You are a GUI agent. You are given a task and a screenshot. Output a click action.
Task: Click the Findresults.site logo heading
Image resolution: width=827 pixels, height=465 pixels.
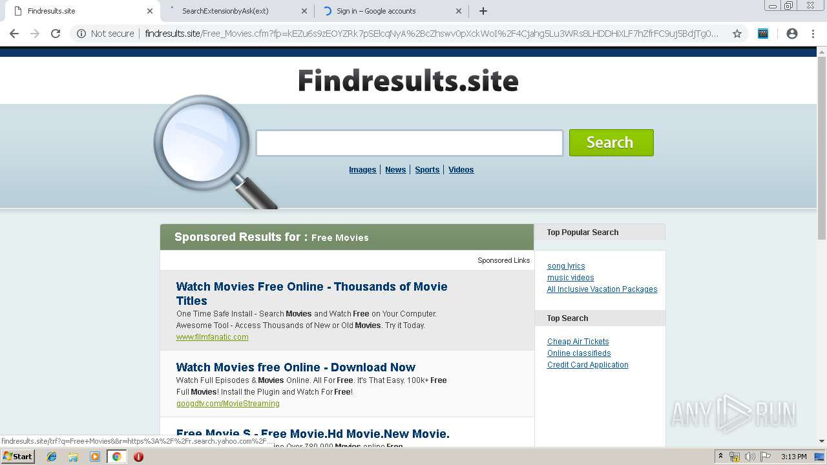[x=408, y=81]
